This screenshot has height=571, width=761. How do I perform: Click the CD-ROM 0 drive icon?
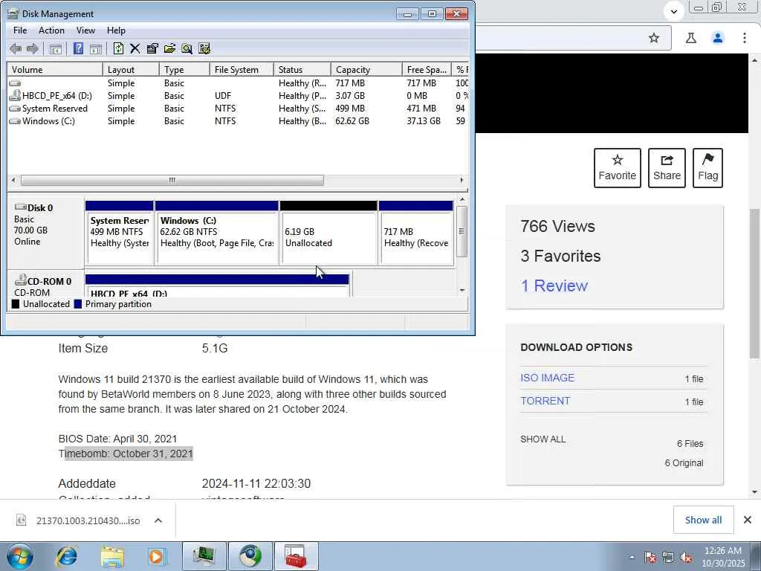[20, 280]
